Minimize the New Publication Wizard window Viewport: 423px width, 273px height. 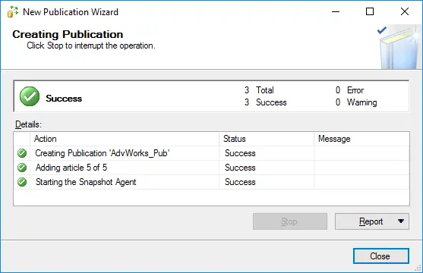pos(336,11)
